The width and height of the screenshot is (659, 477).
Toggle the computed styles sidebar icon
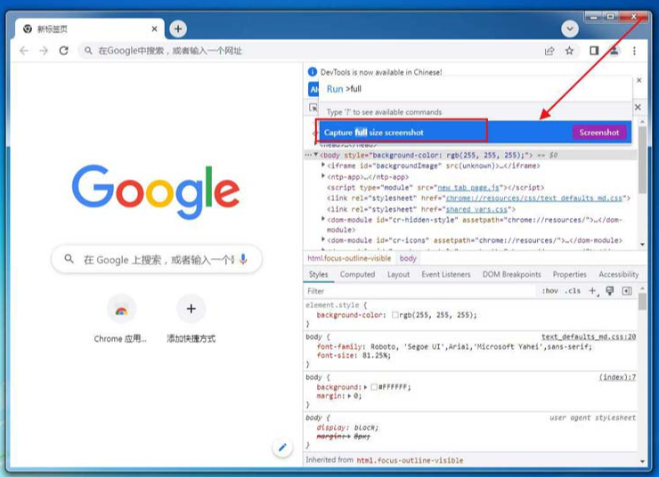[x=627, y=291]
